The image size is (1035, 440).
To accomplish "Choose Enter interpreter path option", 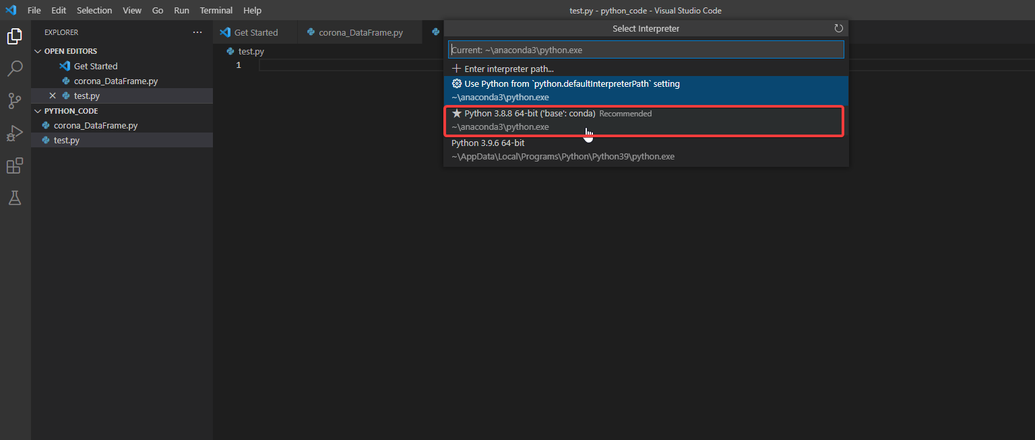I will (646, 69).
